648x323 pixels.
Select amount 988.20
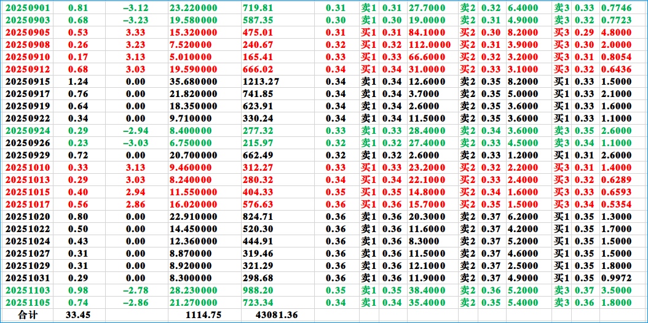(x=258, y=291)
